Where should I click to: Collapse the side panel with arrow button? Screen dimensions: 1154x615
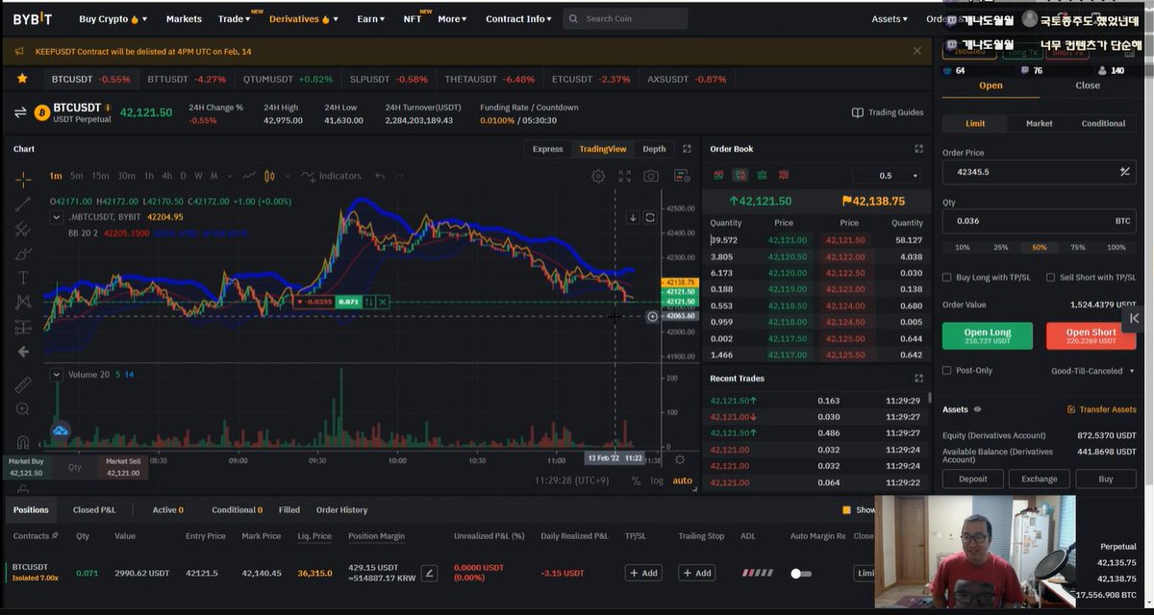pyautogui.click(x=1136, y=318)
